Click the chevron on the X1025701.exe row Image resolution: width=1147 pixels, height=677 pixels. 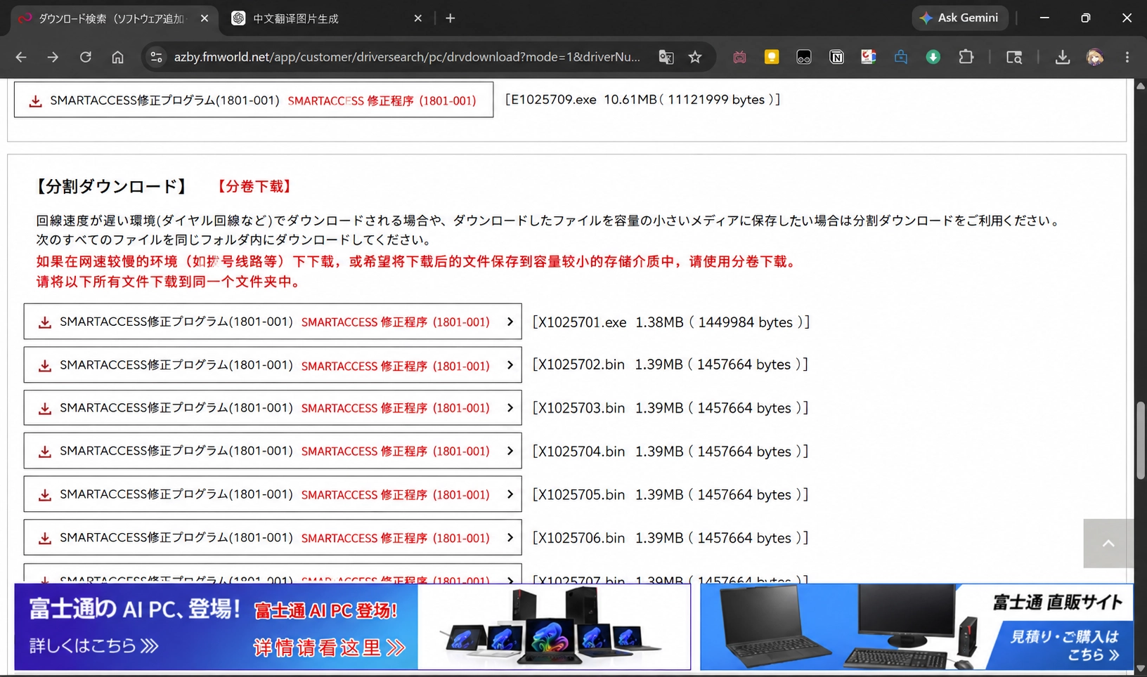point(510,322)
